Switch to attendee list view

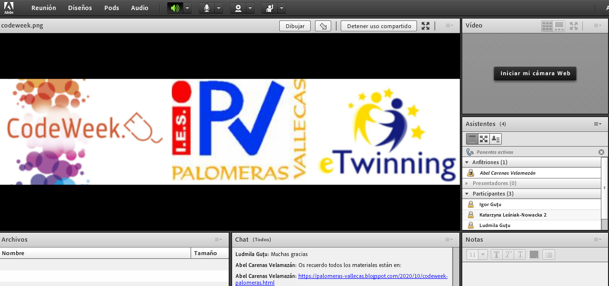point(472,139)
